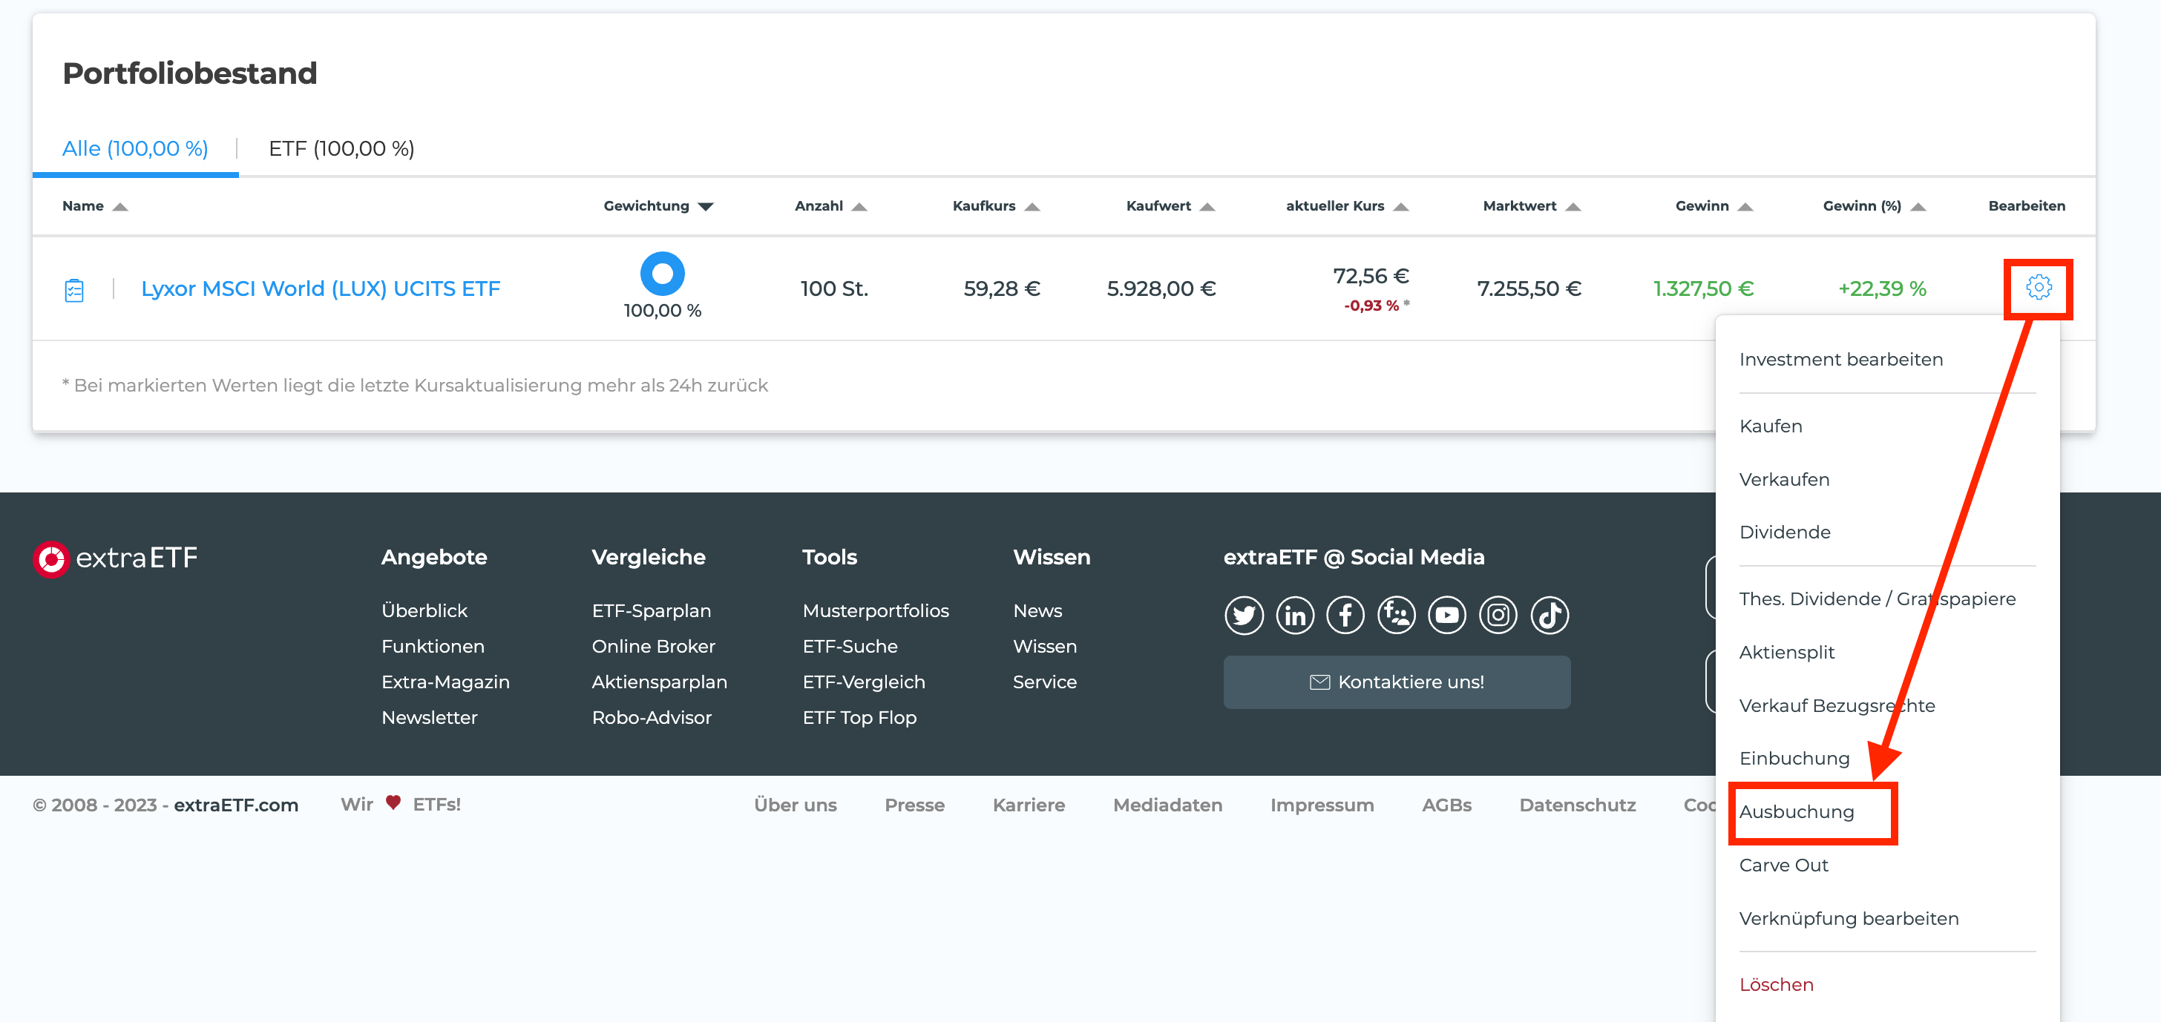Open the Twitter social media icon

pyautogui.click(x=1243, y=616)
